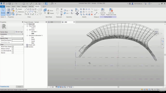Expand the Families tree node
The width and height of the screenshot is (166, 93).
point(25,47)
